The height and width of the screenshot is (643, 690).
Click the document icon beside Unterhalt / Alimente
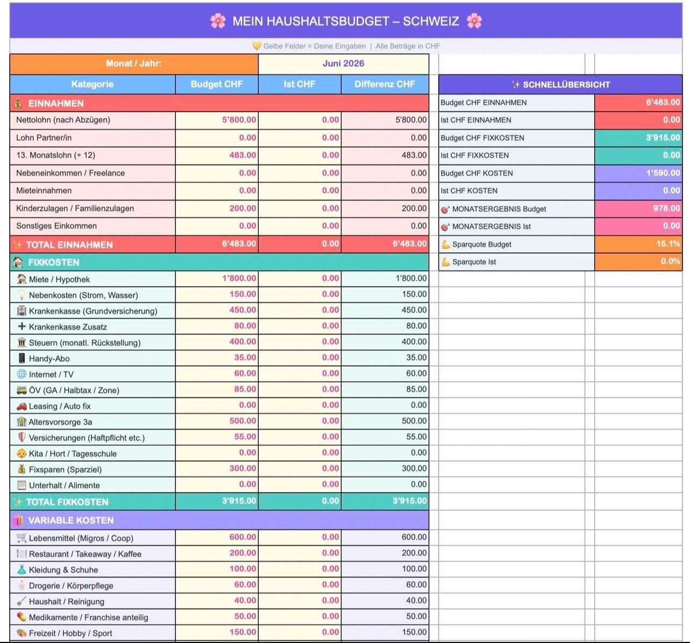[x=22, y=485]
